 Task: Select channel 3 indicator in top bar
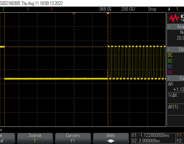point(28,9)
